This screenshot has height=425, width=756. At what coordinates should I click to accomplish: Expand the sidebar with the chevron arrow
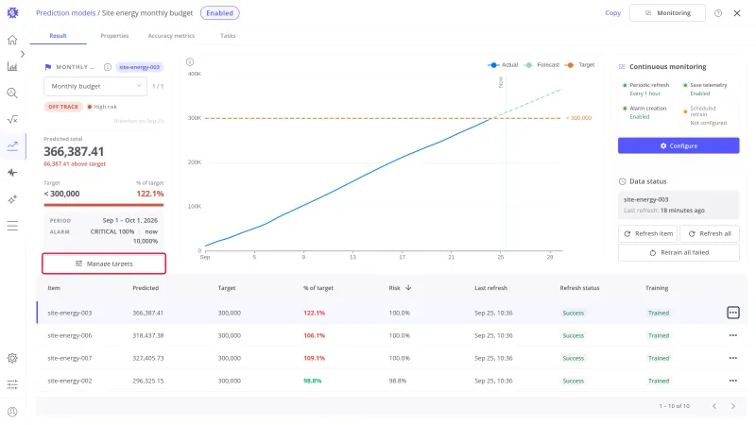point(22,54)
